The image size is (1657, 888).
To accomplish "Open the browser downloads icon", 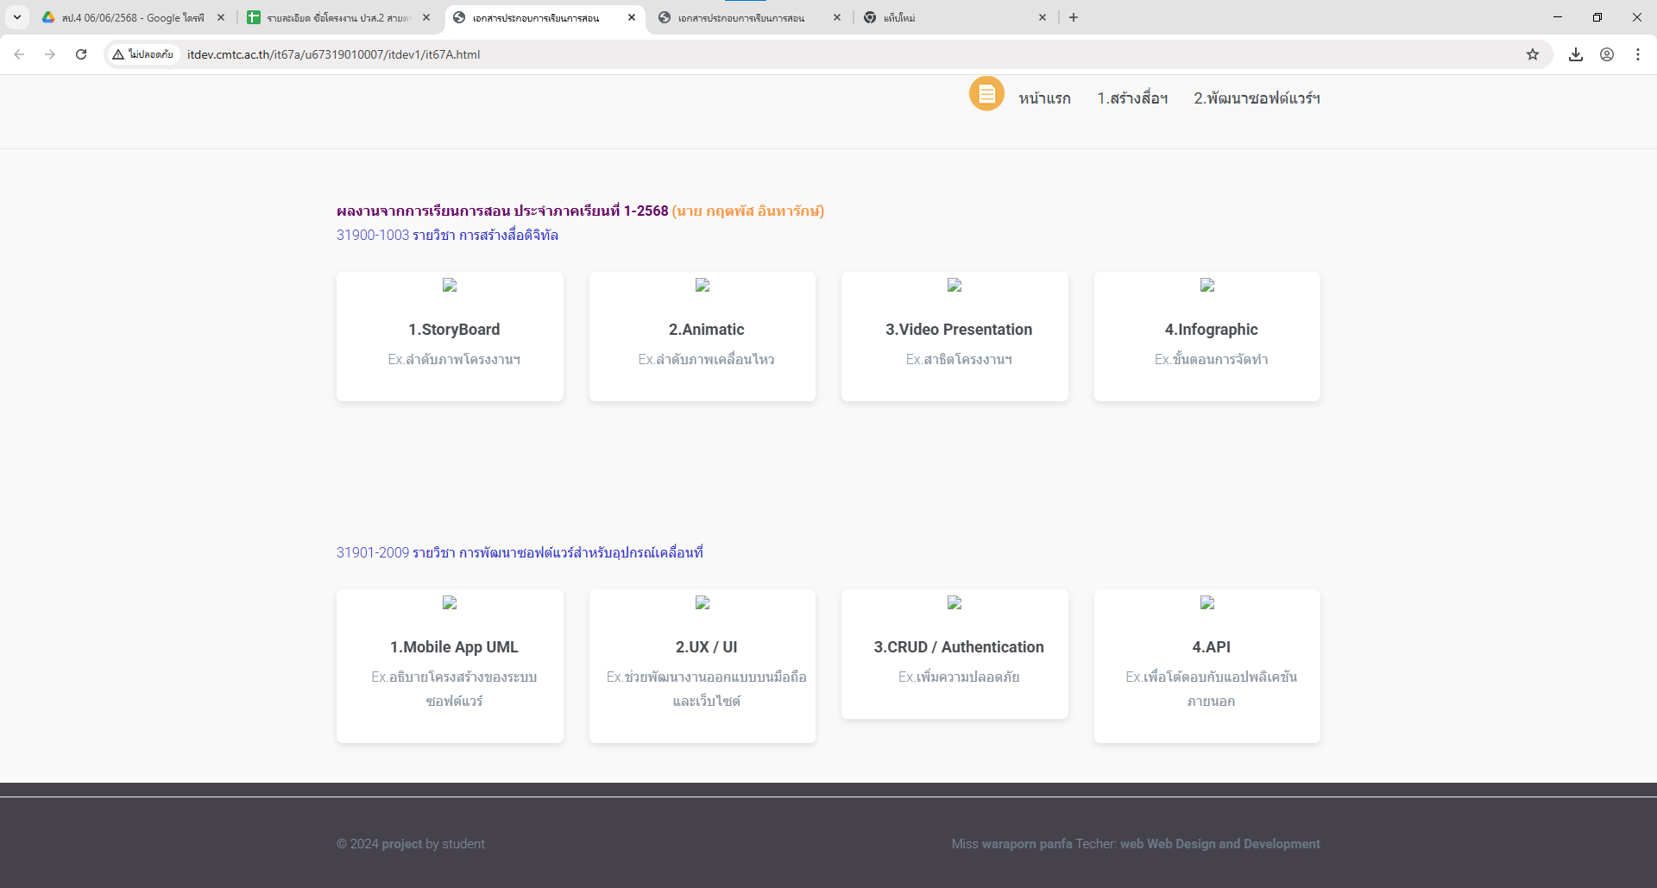I will pos(1576,54).
